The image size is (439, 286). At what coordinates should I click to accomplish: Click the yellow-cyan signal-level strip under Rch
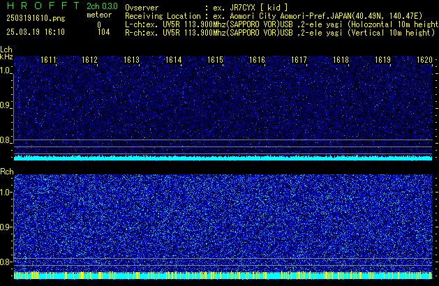point(223,276)
